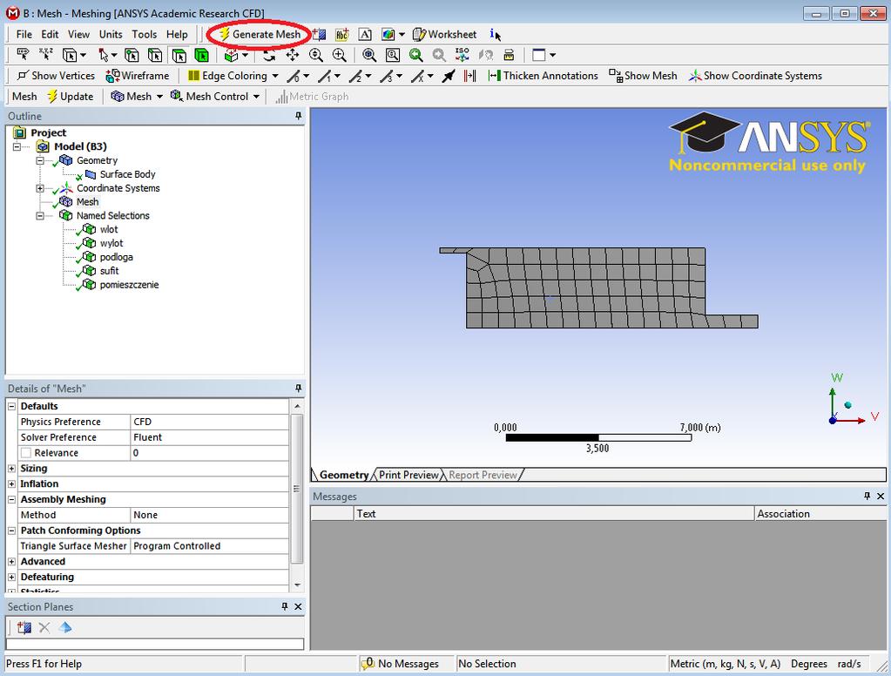Viewport: 891px width, 676px height.
Task: Click the Generate Mesh button
Action: click(x=260, y=35)
